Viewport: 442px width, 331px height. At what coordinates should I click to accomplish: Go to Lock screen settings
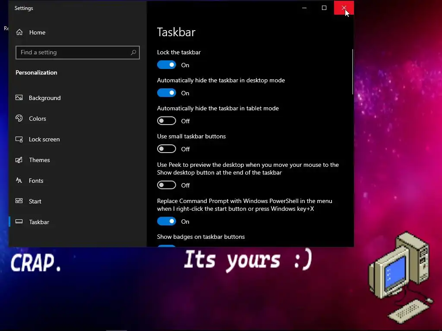click(x=78, y=139)
